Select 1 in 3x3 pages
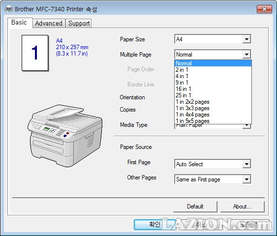The image size is (277, 236). point(213,108)
